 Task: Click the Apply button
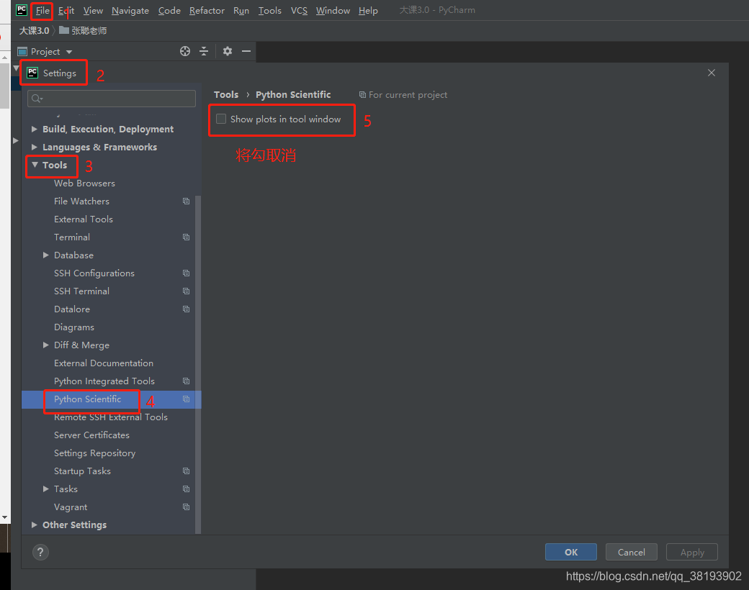click(x=692, y=553)
